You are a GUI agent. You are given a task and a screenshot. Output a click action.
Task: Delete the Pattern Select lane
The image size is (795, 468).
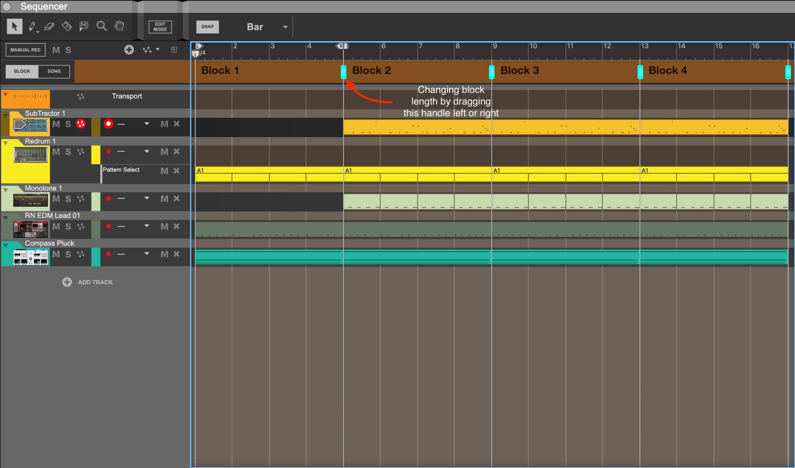(176, 171)
